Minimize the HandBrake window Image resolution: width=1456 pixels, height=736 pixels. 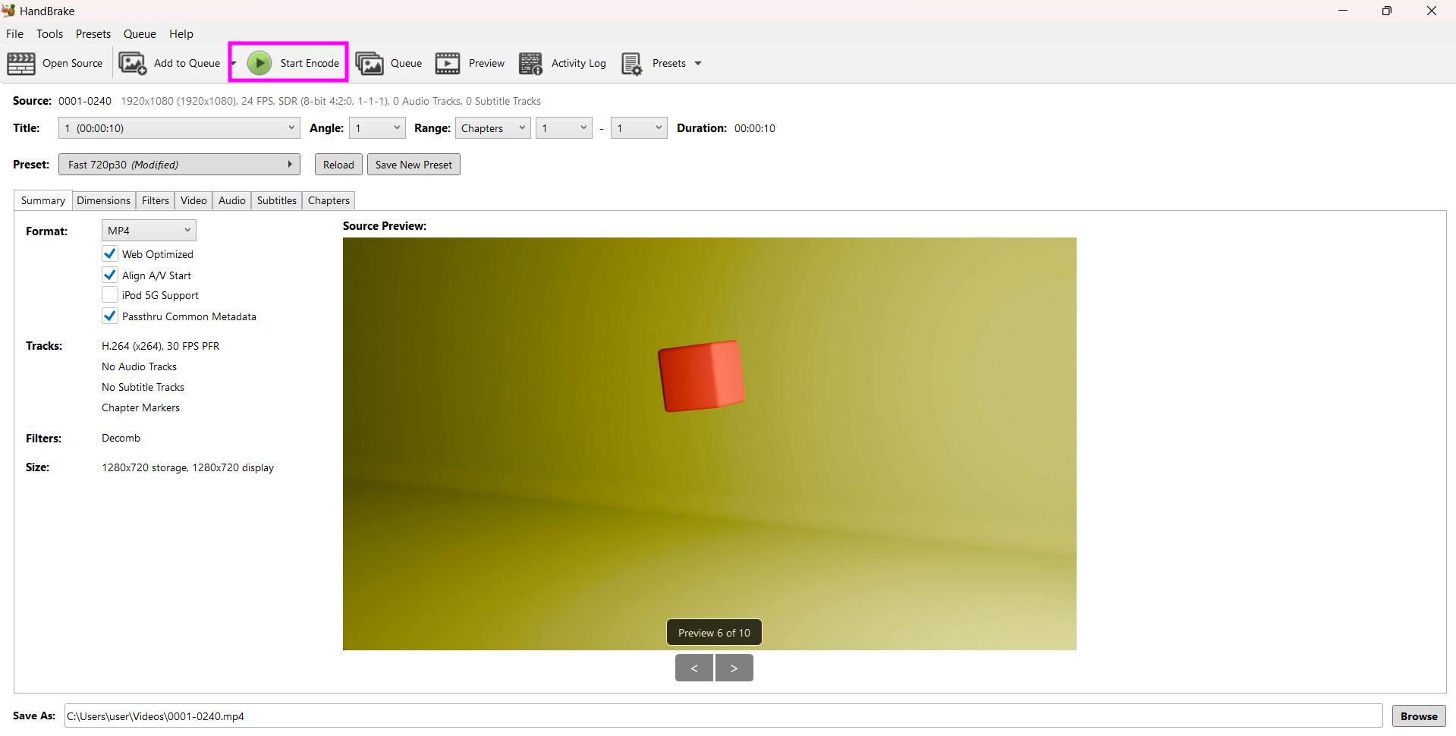pyautogui.click(x=1343, y=11)
